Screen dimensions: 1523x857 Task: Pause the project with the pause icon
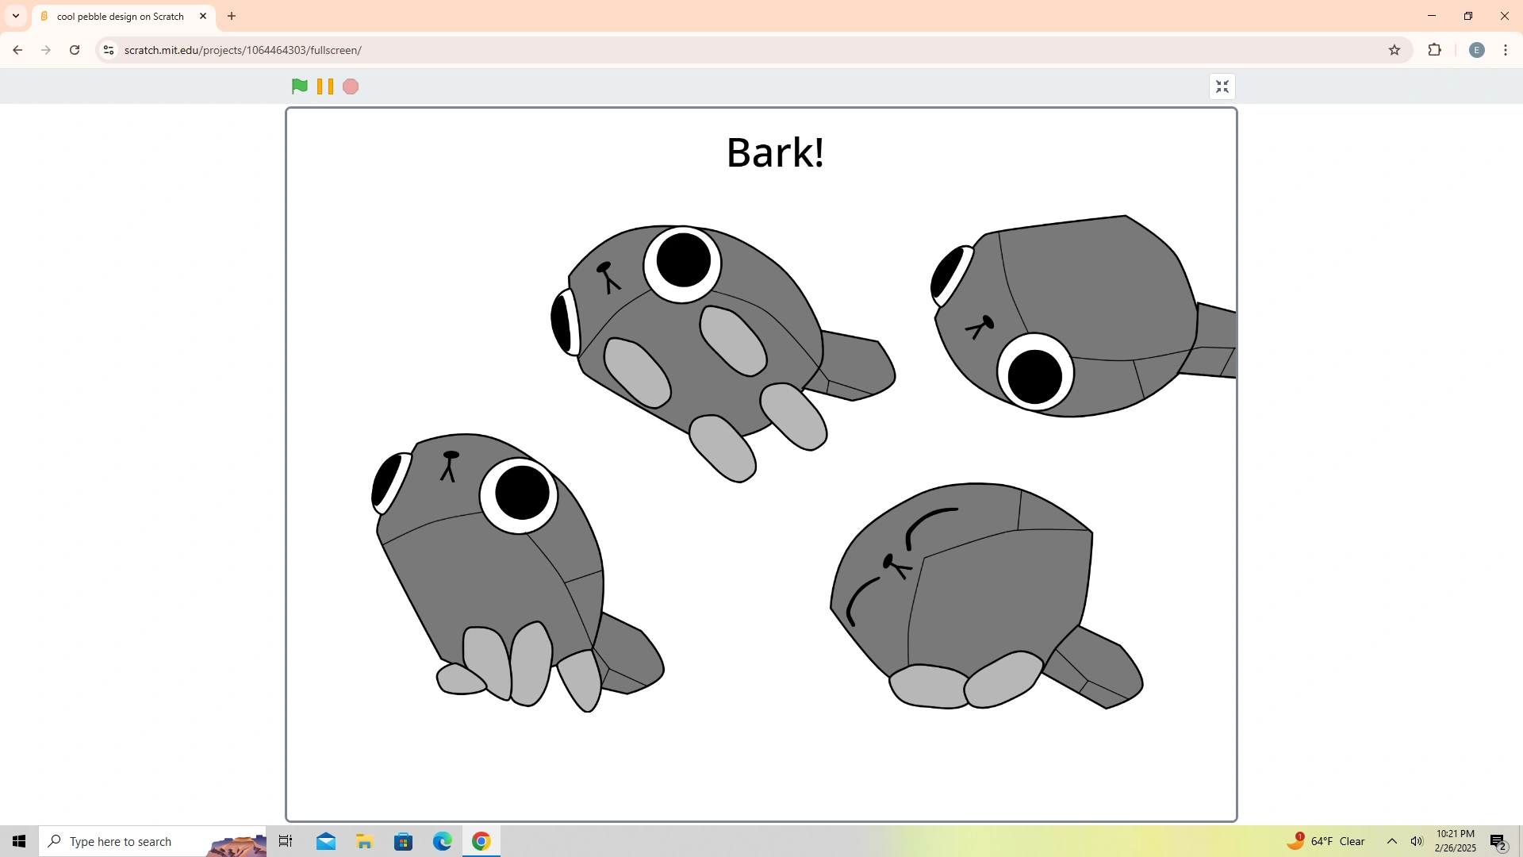324,86
